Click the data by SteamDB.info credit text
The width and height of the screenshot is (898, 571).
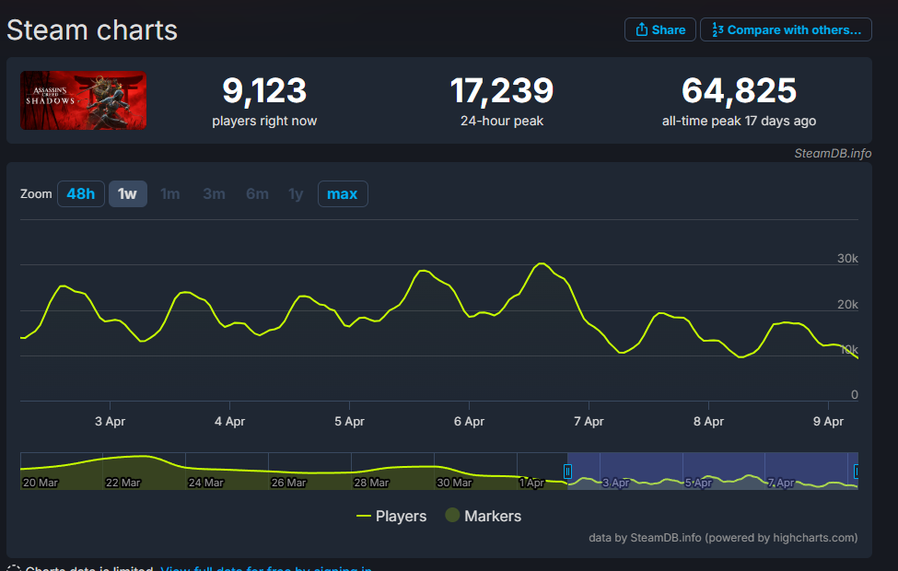click(723, 538)
